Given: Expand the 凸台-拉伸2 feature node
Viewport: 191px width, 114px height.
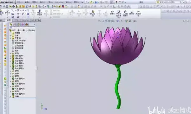Looking at the screenshot, I should tap(10, 61).
